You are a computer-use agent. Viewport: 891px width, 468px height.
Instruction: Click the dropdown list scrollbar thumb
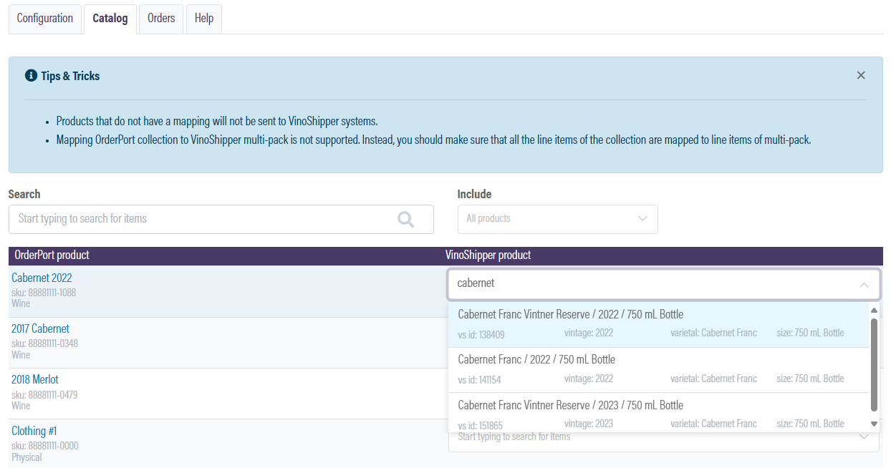click(874, 365)
